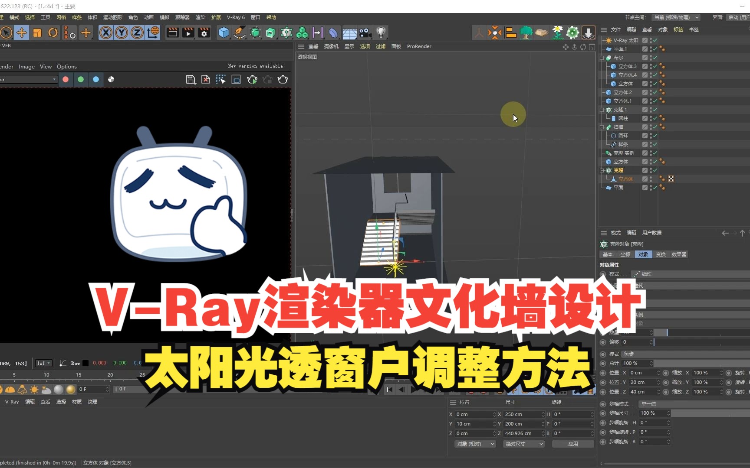Collapse the 克隆.1 object tree
This screenshot has height=468, width=750.
click(602, 110)
